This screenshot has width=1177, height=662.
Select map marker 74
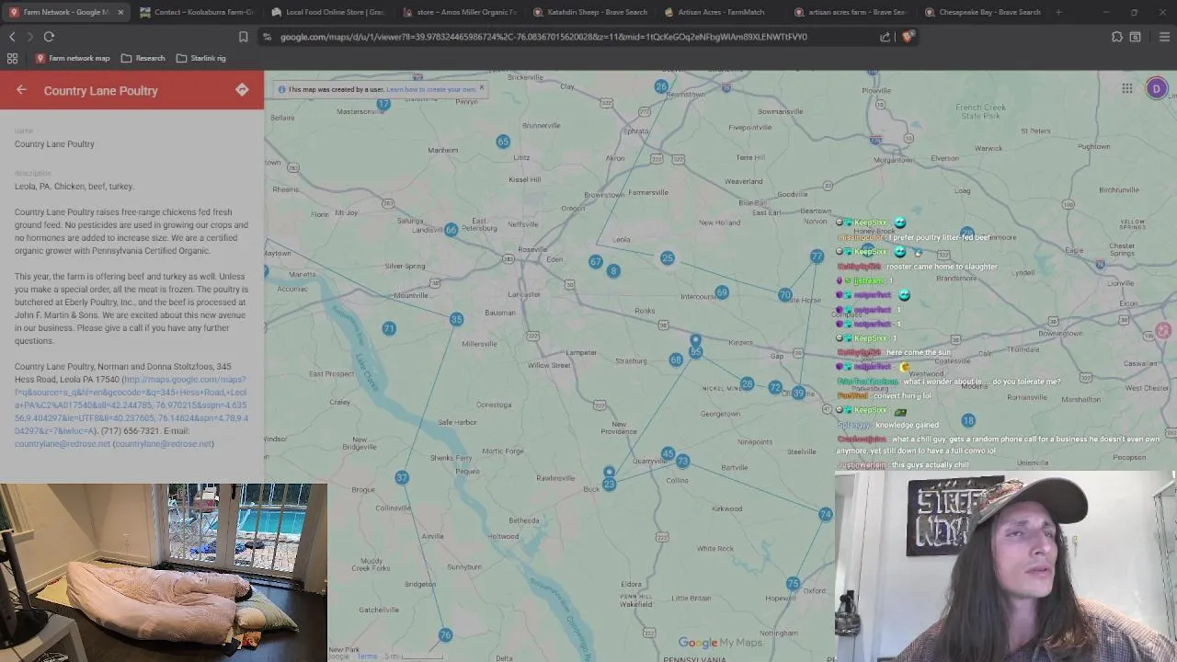(x=826, y=515)
